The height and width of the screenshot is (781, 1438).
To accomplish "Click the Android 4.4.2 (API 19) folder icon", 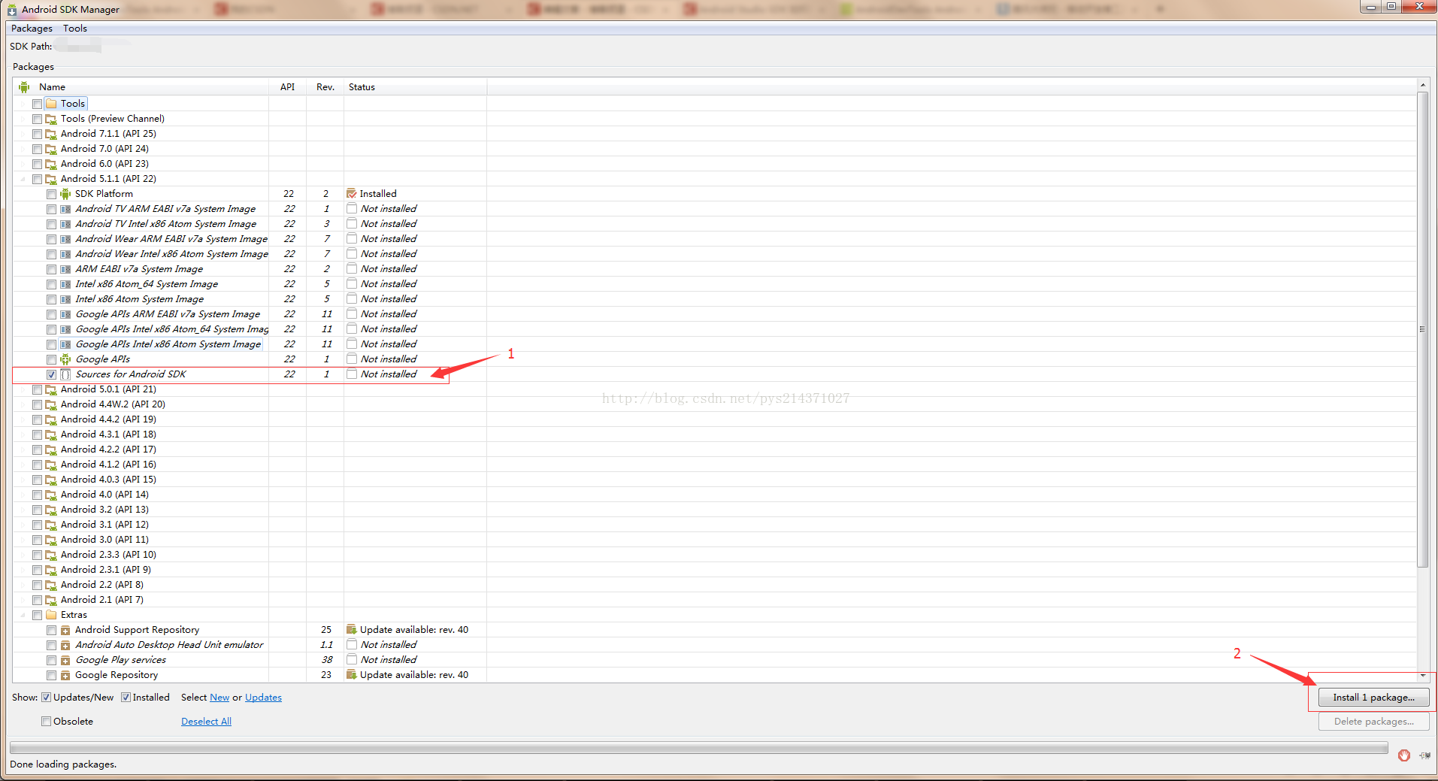I will tap(51, 419).
